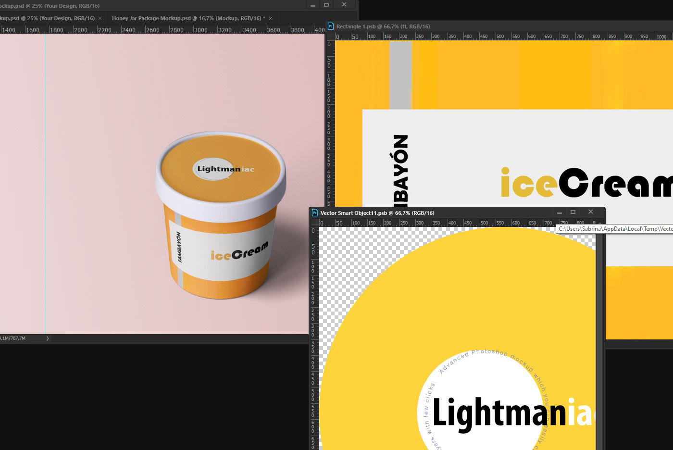Click the Photoshop icon in Vector Smart Object11.psb title bar

(315, 212)
